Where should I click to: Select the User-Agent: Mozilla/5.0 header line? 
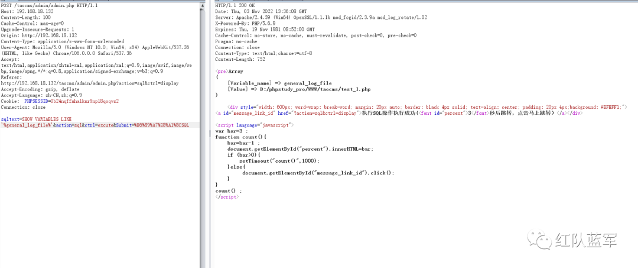click(x=95, y=48)
